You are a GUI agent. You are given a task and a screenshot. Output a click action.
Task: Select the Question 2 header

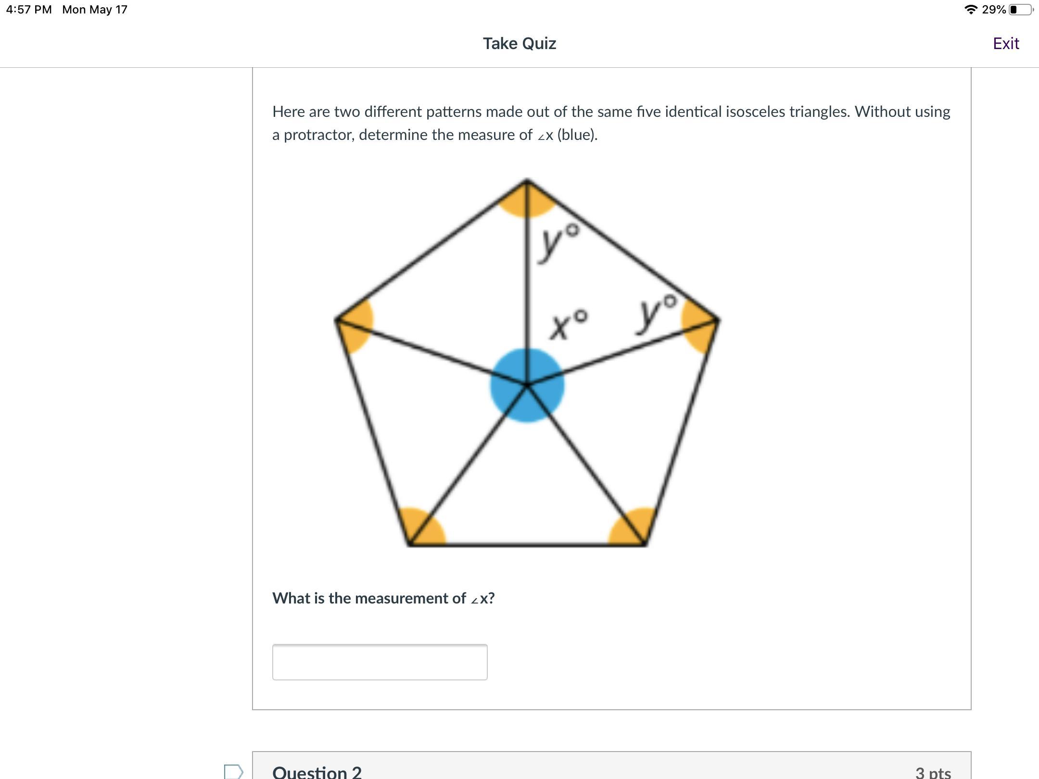click(x=317, y=772)
